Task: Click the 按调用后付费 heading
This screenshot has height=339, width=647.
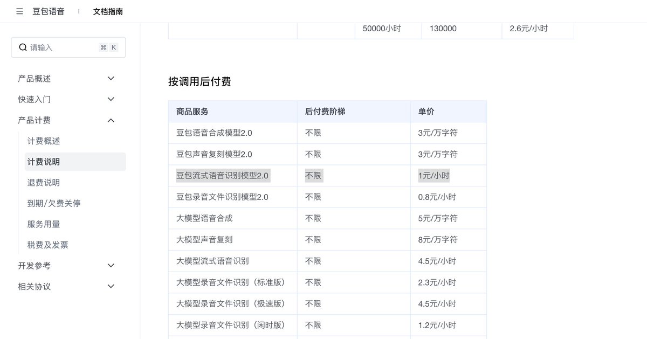Action: 199,82
